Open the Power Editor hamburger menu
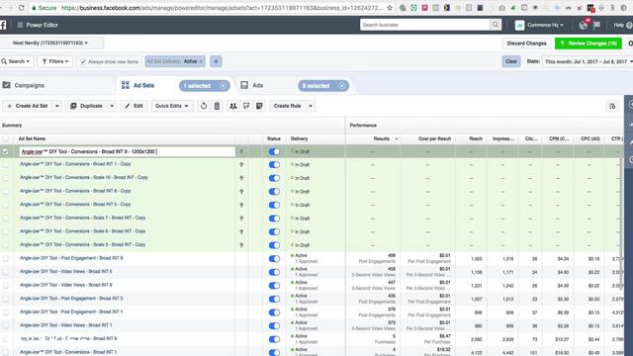This screenshot has width=633, height=356. point(20,25)
